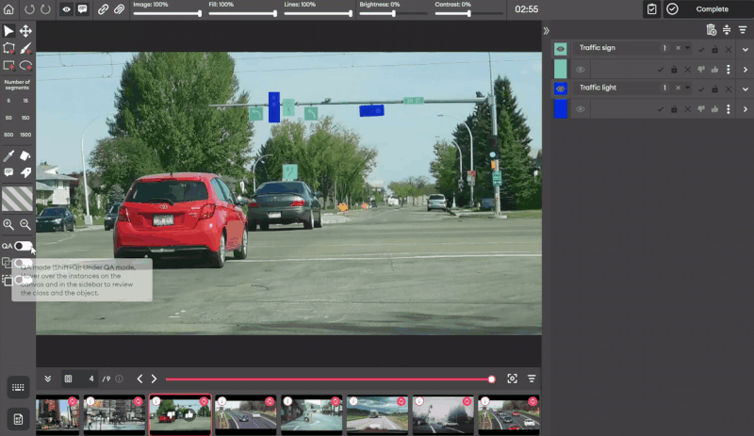Select the pointer arrow tool
Screen dimensions: 754x436
point(8,31)
